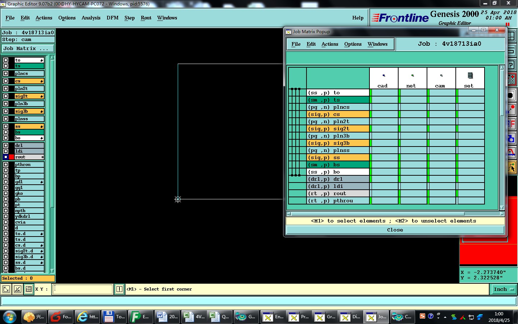518x324 pixels.
Task: Click the X Y coordinate input field
Action: tap(83, 289)
